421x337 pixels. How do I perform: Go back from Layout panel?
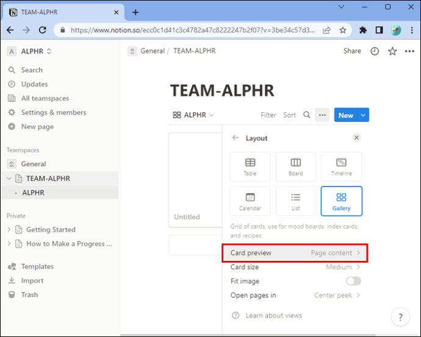pyautogui.click(x=236, y=138)
